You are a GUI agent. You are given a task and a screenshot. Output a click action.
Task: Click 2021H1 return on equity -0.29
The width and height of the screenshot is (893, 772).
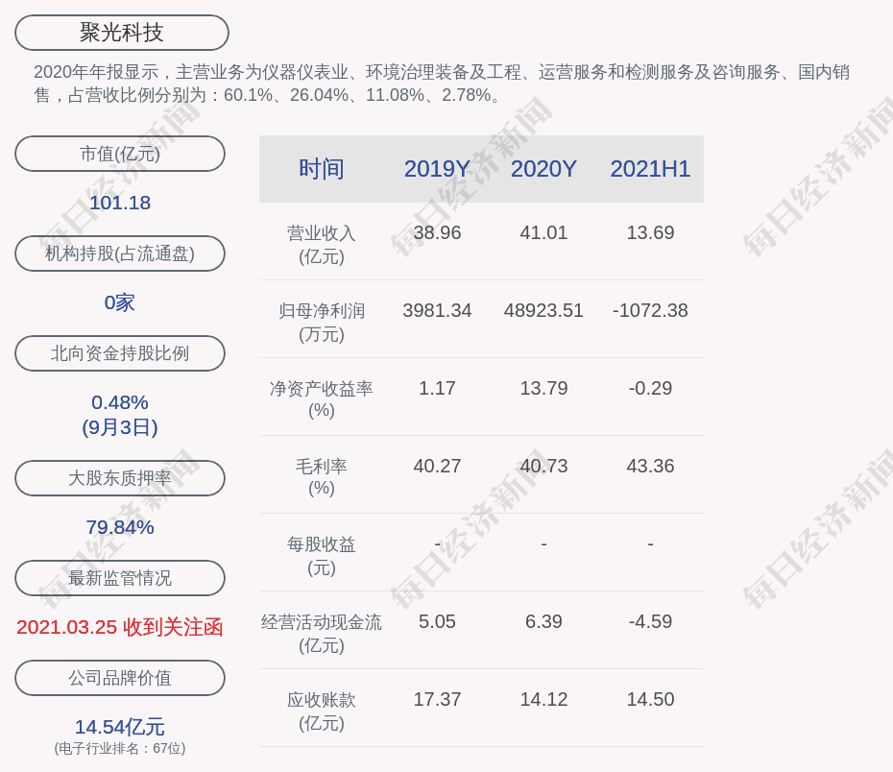point(650,388)
